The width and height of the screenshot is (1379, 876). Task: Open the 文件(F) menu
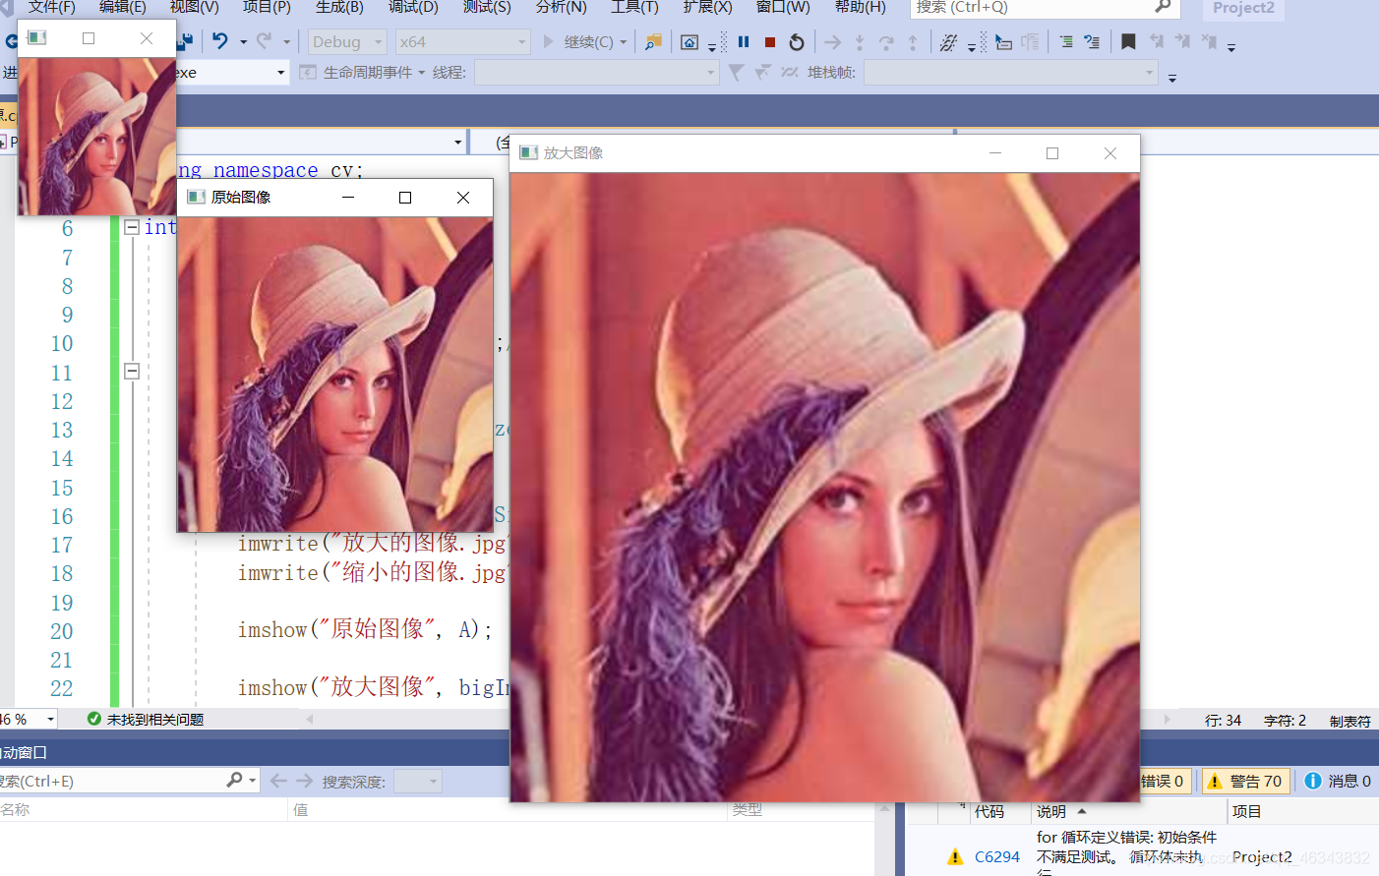point(51,7)
